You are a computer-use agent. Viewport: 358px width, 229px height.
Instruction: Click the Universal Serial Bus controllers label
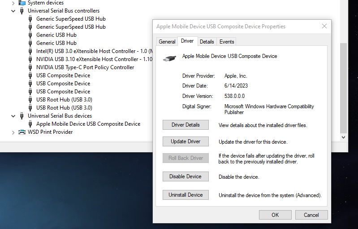64,11
